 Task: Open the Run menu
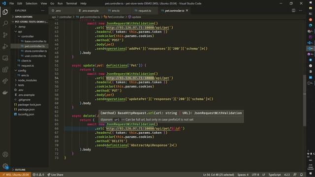pos(60,3)
